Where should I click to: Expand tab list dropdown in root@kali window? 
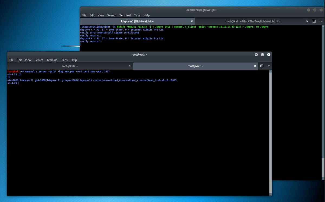(269, 66)
